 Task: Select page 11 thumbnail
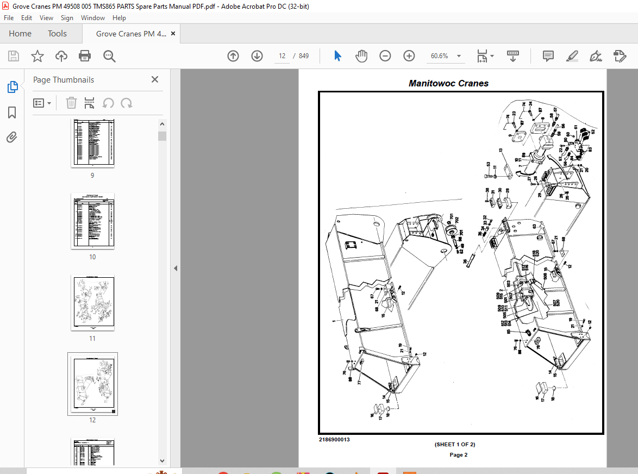[x=93, y=303]
